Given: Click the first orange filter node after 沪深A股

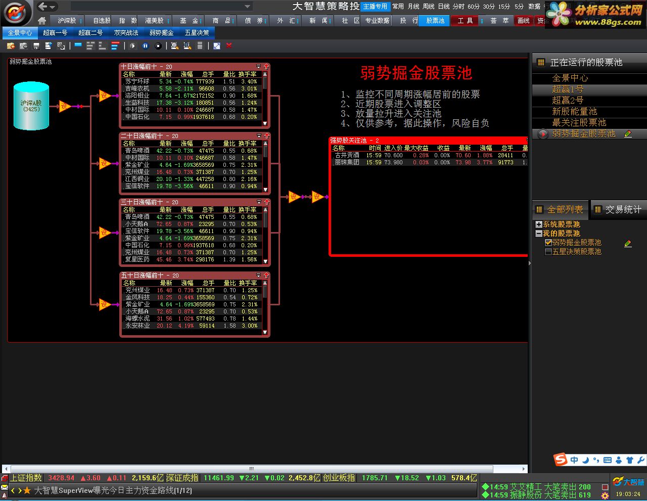Looking at the screenshot, I should tap(65, 106).
